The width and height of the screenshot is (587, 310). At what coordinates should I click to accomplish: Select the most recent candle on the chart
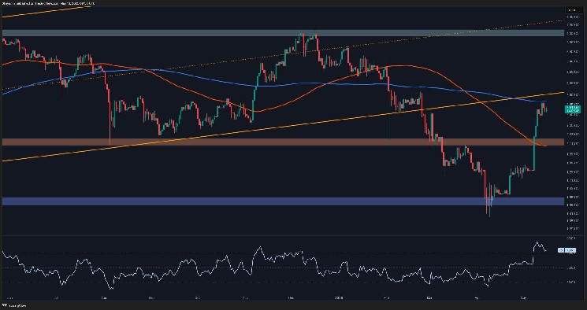(546, 109)
